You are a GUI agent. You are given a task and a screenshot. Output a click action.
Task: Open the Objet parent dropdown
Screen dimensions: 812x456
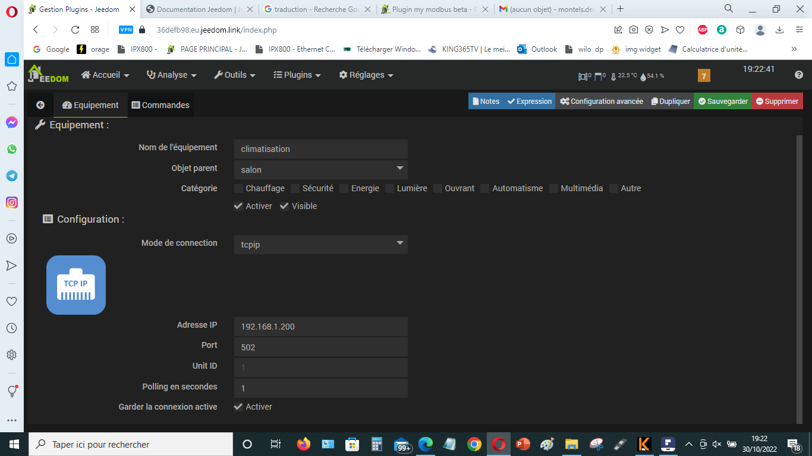click(321, 169)
